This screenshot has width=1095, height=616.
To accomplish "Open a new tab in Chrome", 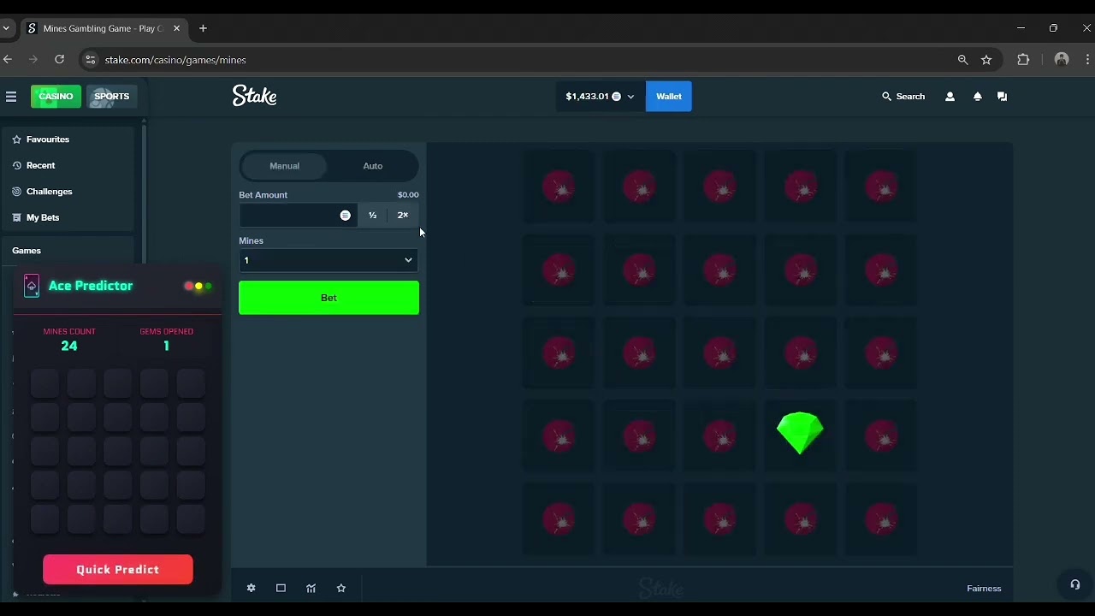I will (203, 28).
